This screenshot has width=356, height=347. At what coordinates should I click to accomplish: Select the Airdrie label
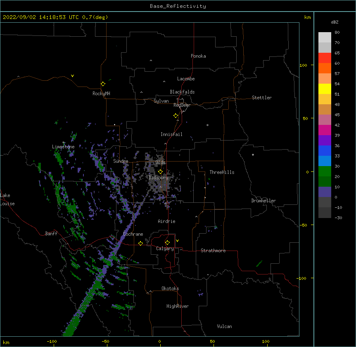(x=167, y=221)
